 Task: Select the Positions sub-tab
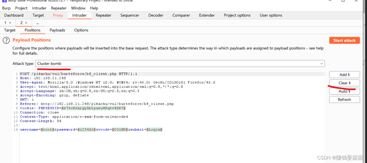pyautogui.click(x=32, y=30)
